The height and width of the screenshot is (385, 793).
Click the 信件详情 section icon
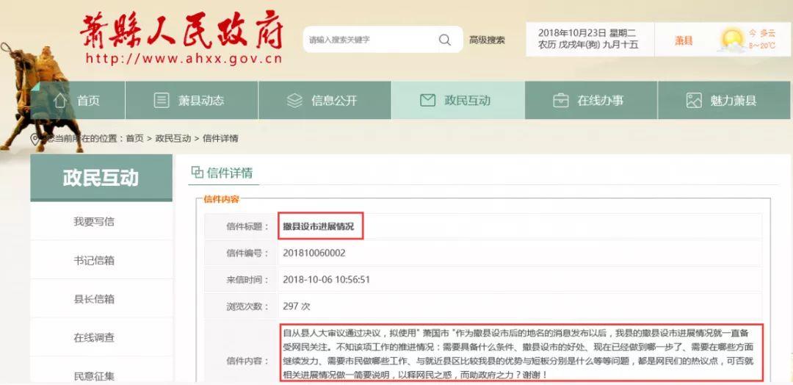[197, 173]
